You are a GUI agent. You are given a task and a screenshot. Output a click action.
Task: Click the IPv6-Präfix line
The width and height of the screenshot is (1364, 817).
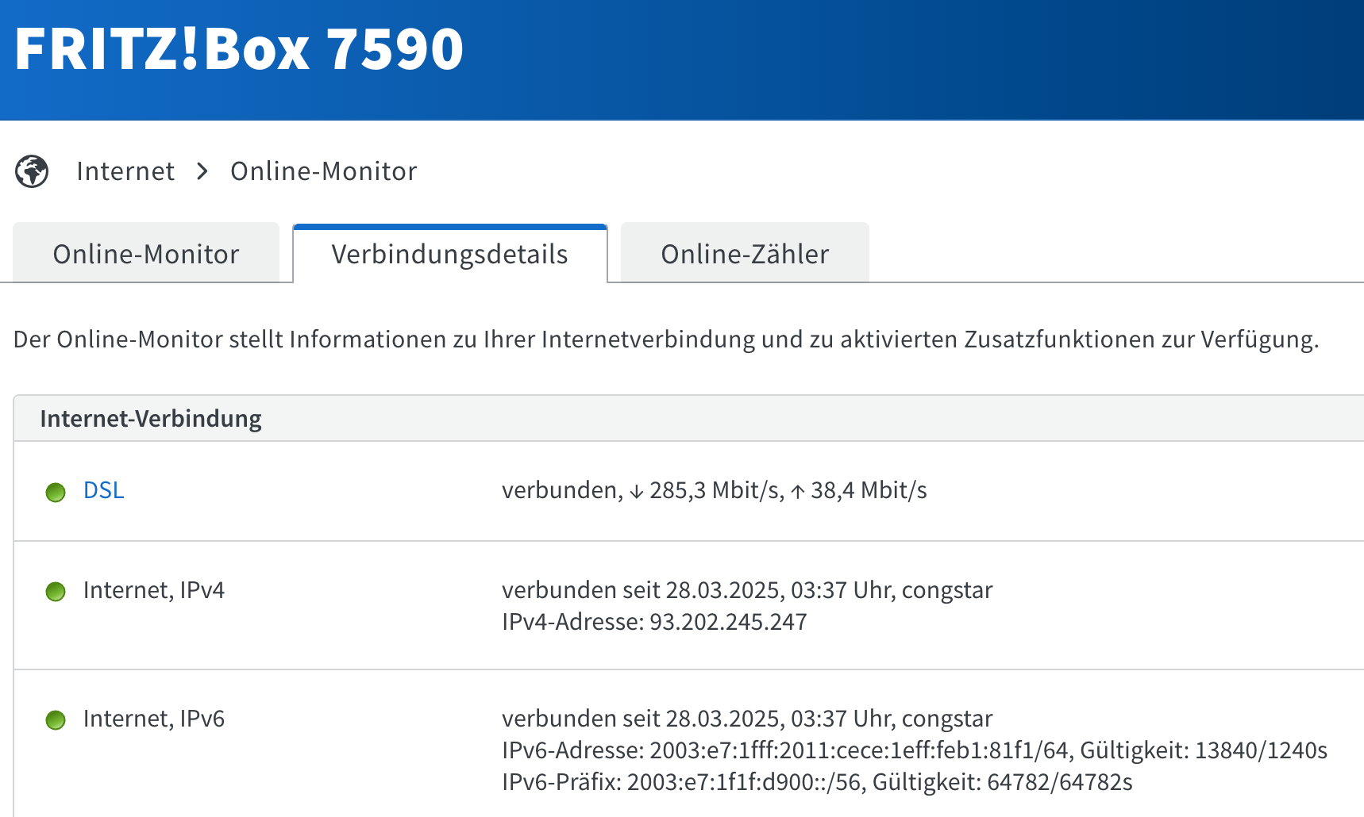click(x=816, y=782)
